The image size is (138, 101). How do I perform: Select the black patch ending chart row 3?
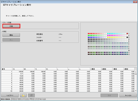(127, 37)
